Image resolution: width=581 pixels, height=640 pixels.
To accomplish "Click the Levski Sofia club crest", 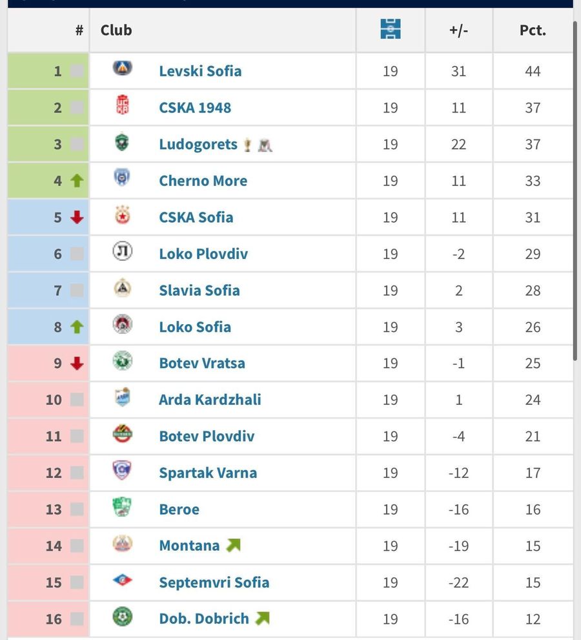I will point(122,68).
